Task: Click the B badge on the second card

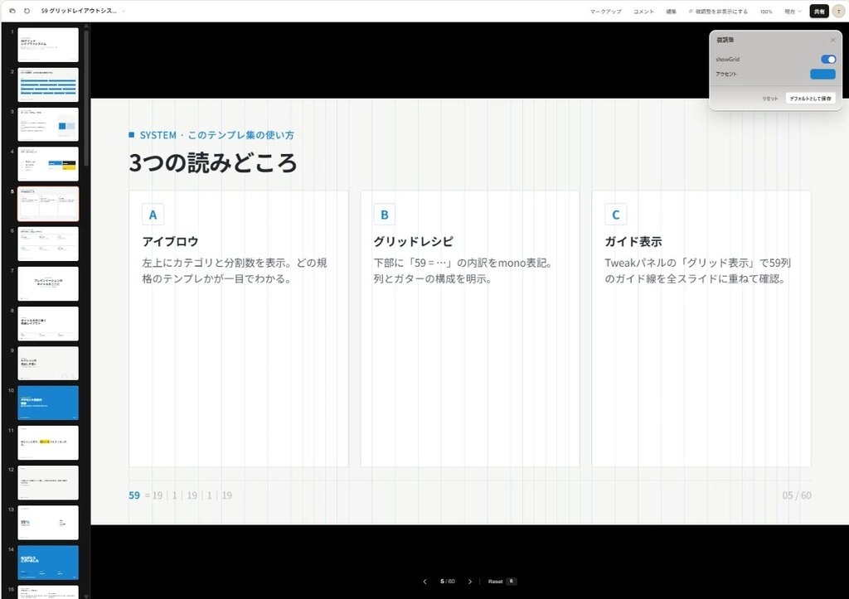Action: point(385,215)
